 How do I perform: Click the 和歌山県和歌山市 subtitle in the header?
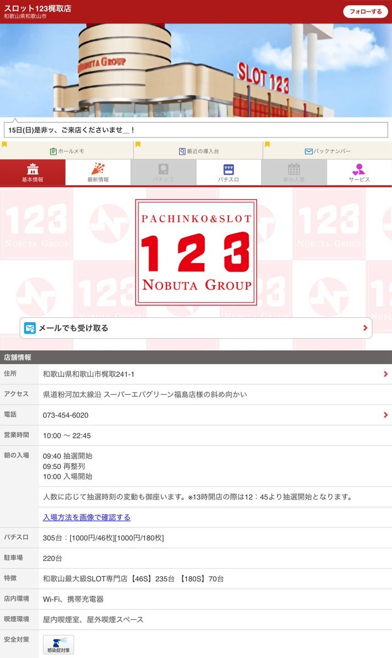(25, 16)
